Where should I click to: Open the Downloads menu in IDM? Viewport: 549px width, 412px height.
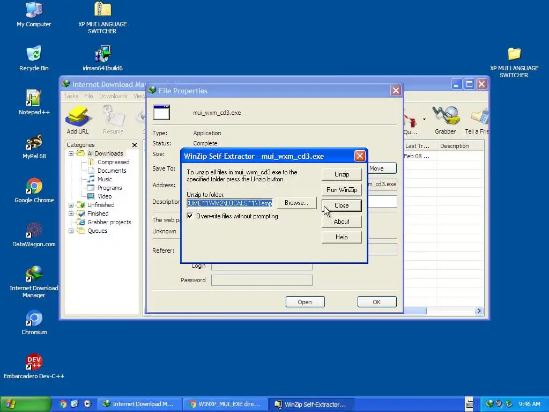[x=113, y=96]
